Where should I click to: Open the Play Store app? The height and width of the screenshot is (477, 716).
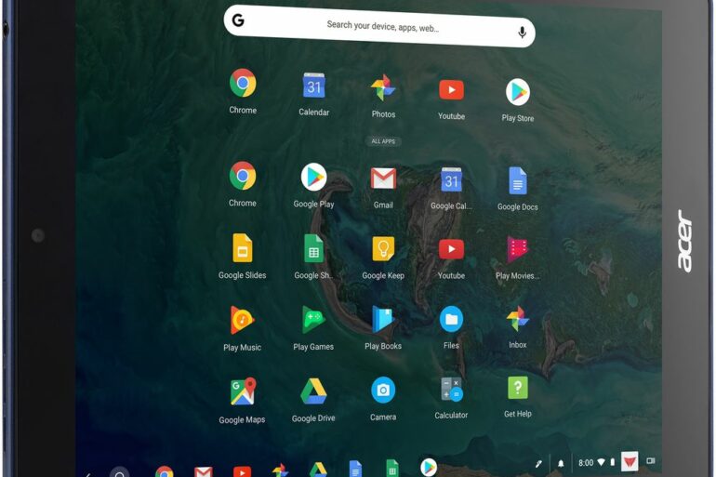pyautogui.click(x=517, y=92)
